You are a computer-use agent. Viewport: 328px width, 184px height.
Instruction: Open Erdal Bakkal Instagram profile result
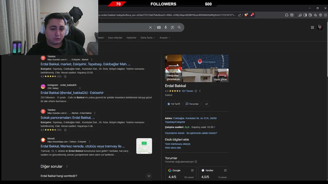click(72, 93)
